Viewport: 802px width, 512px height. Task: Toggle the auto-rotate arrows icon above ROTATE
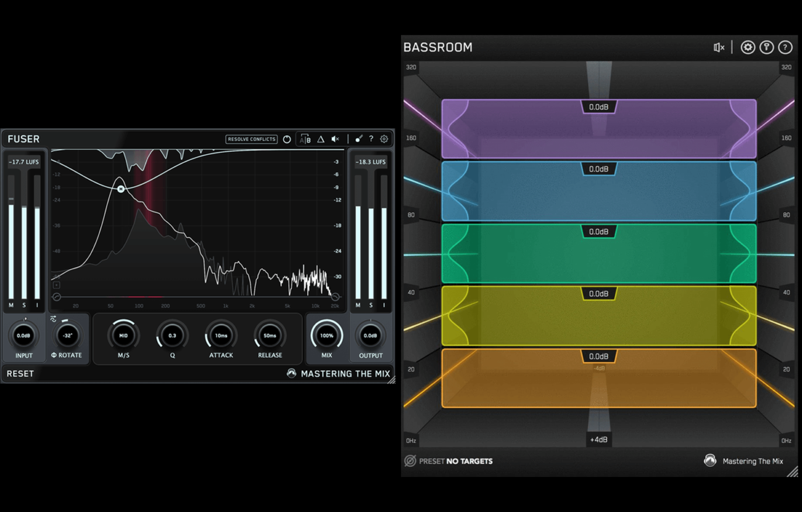pyautogui.click(x=53, y=319)
